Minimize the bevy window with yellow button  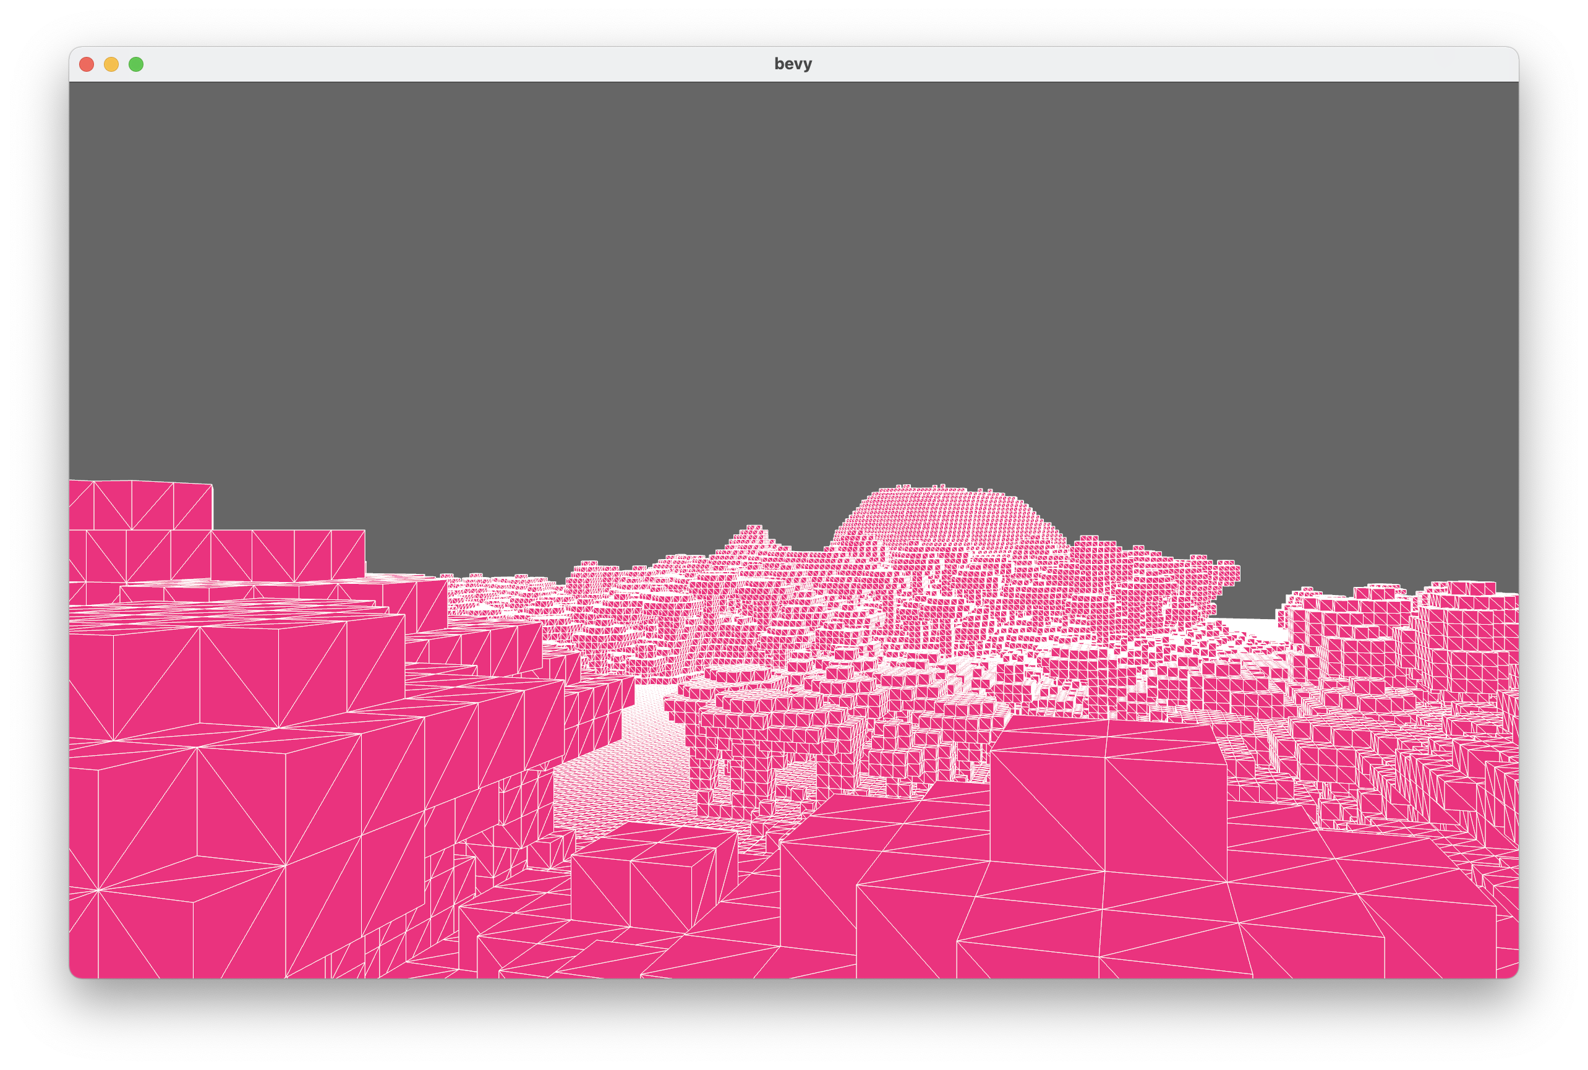[111, 64]
